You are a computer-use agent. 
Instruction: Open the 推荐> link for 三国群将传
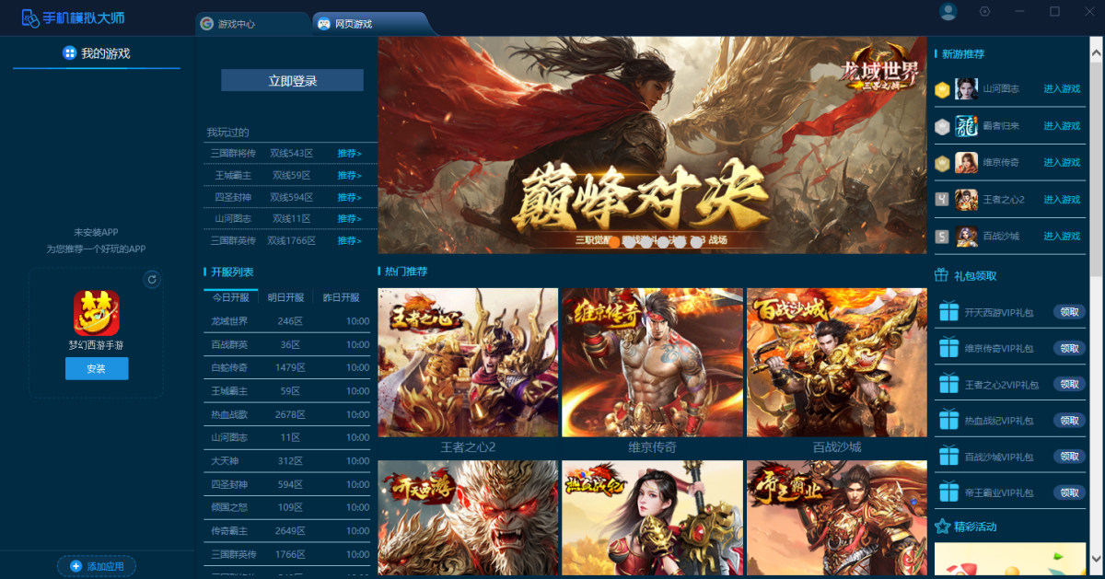click(349, 154)
